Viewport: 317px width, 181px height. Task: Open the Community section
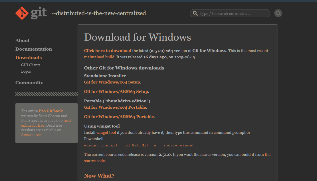click(x=29, y=83)
